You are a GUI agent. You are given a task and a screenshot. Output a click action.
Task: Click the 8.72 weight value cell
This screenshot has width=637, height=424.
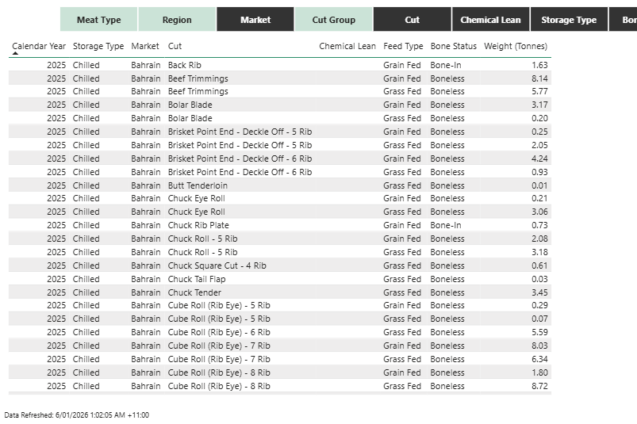[539, 386]
